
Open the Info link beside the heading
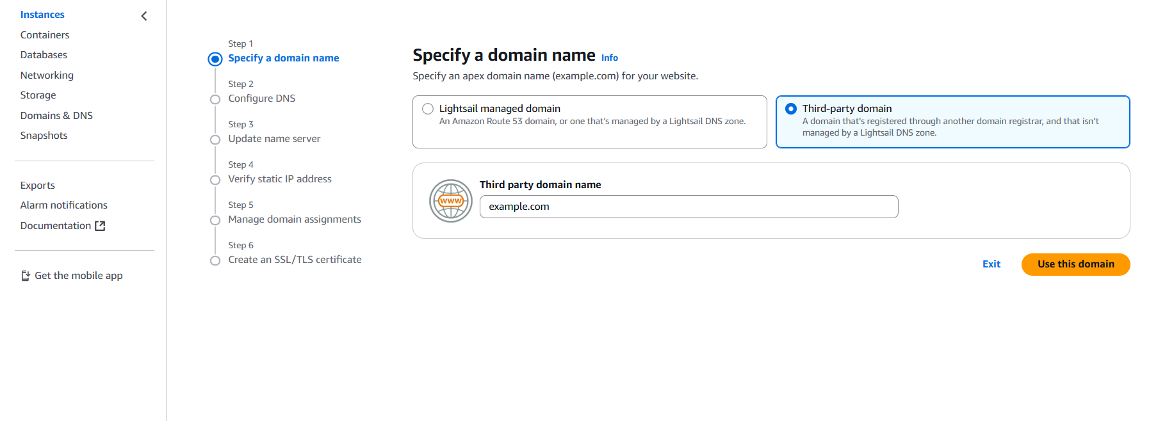tap(609, 58)
